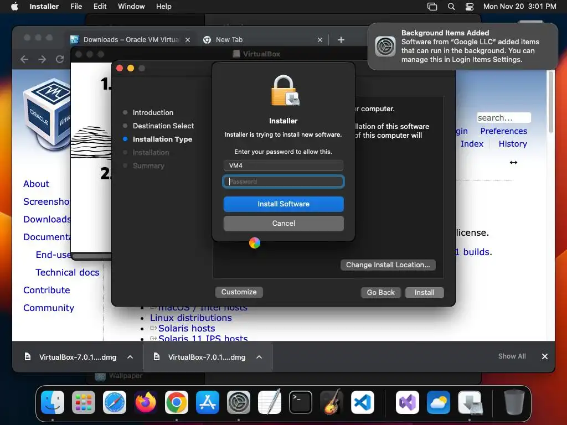Image resolution: width=567 pixels, height=425 pixels.
Task: Launch Firefox from the Dock
Action: (146, 402)
